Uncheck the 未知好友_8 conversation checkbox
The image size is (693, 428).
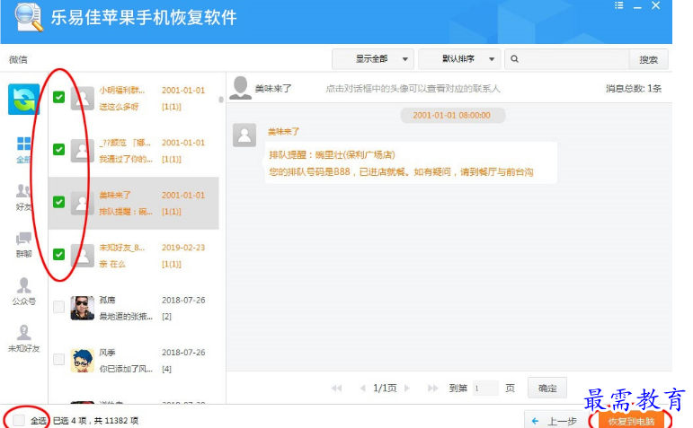pos(58,255)
